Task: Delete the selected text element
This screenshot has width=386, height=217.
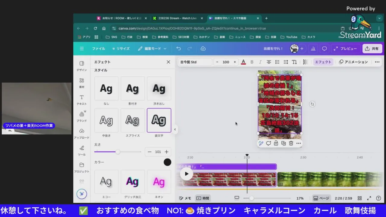Action: 291,143
